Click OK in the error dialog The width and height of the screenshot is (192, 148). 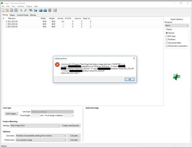tap(130, 79)
